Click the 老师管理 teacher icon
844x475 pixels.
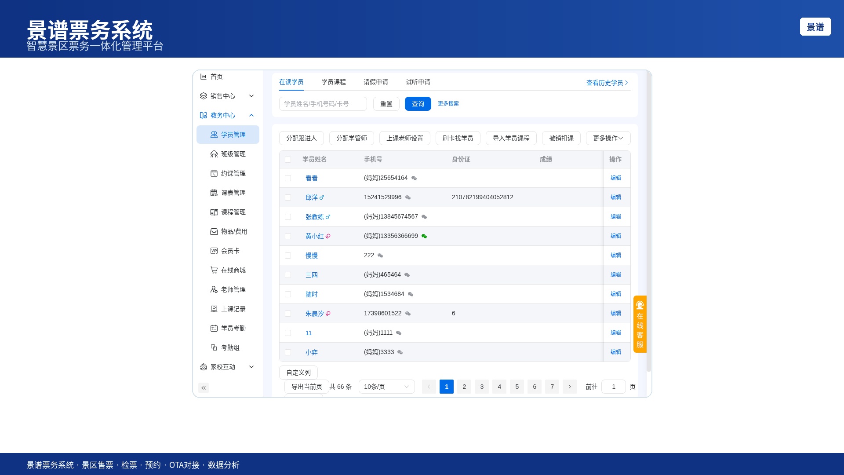click(214, 289)
